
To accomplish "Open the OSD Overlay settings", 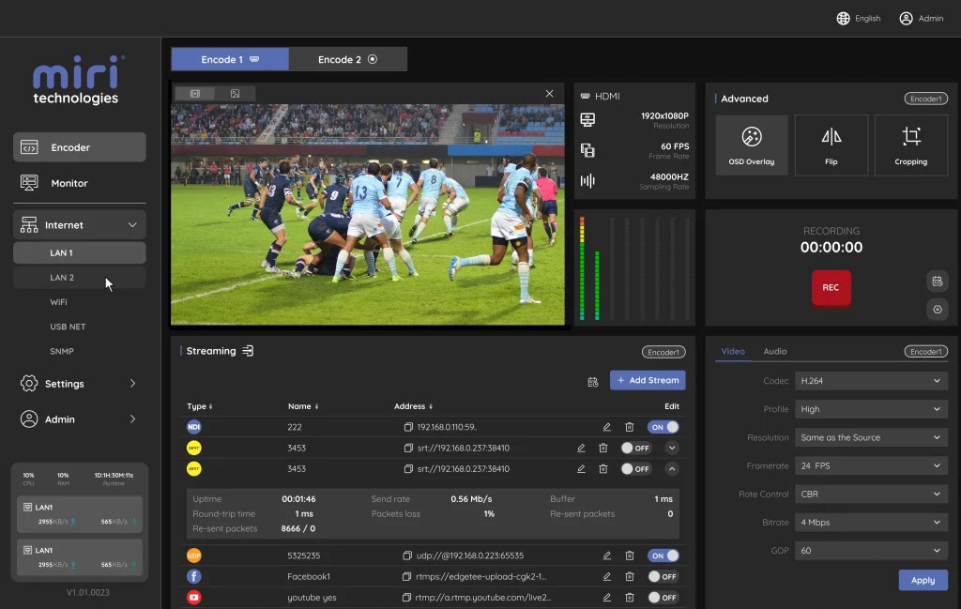I will [751, 145].
